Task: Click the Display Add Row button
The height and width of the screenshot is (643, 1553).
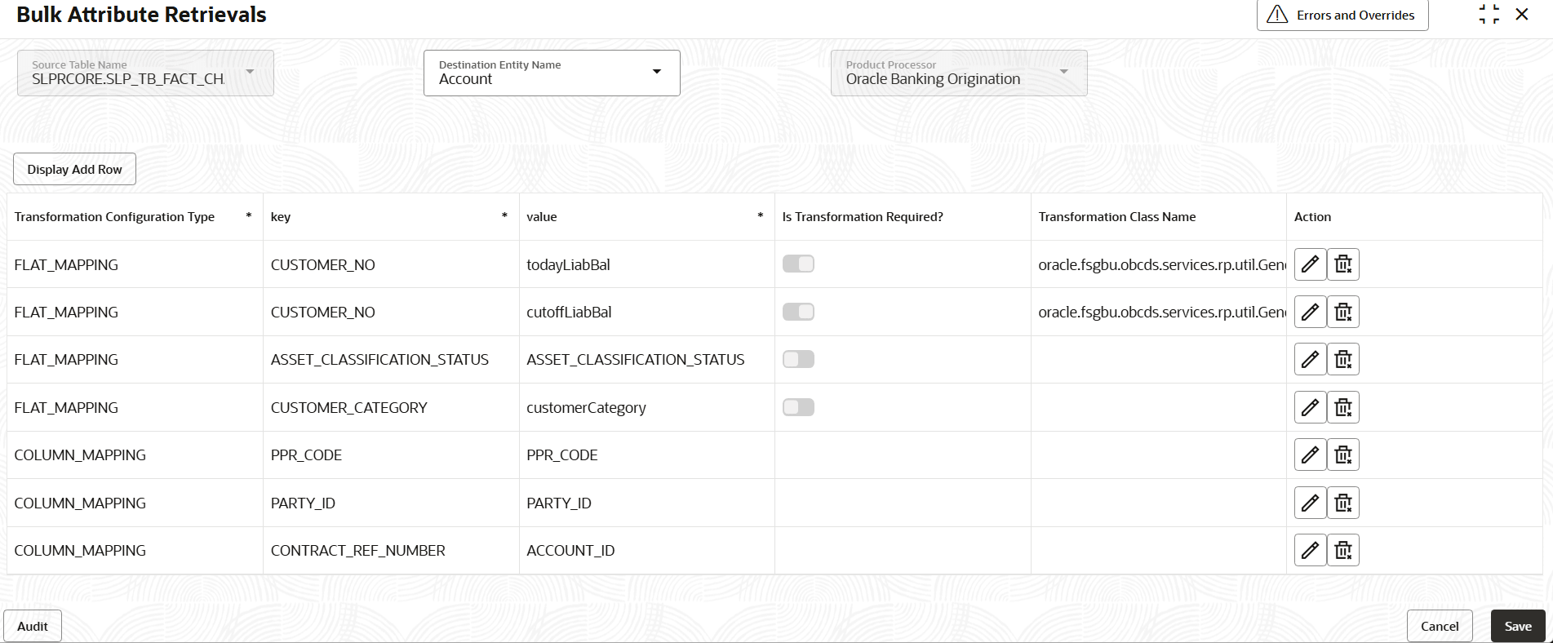Action: pyautogui.click(x=74, y=169)
